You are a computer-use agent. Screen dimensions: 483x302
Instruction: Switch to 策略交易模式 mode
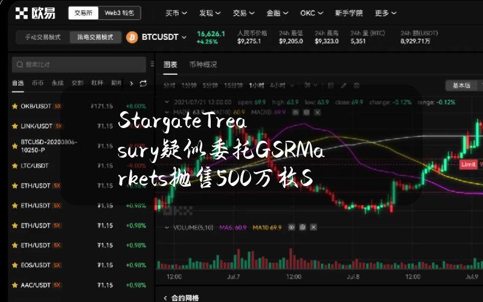coord(95,37)
